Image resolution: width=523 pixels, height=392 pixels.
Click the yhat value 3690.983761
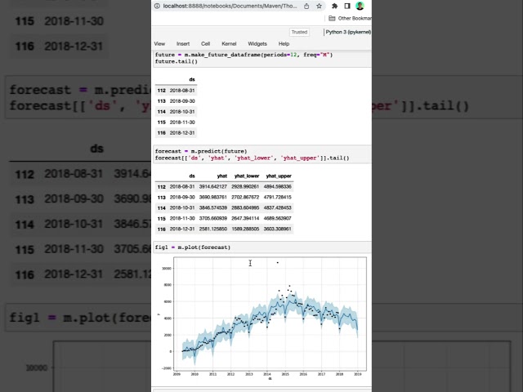(x=213, y=198)
